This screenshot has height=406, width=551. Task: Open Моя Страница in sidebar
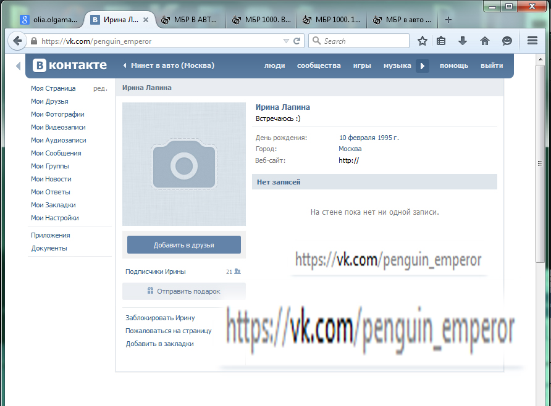point(53,88)
